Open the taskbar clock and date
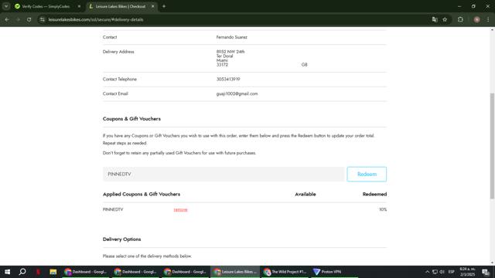495x278 pixels. pos(467,272)
